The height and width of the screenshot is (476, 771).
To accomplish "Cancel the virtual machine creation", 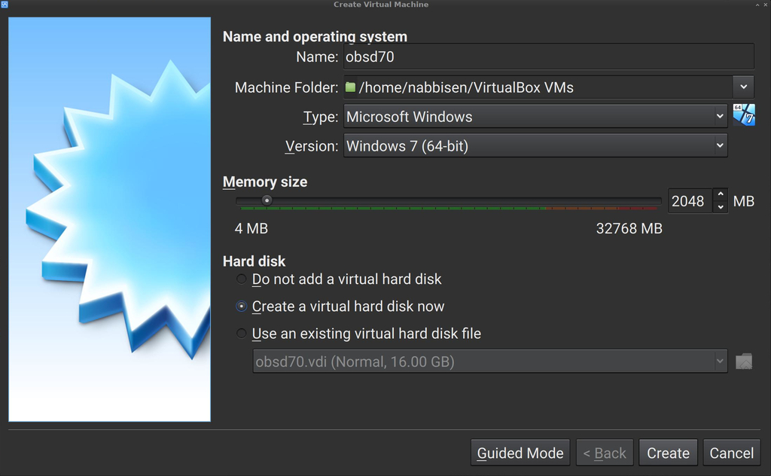I will (732, 453).
